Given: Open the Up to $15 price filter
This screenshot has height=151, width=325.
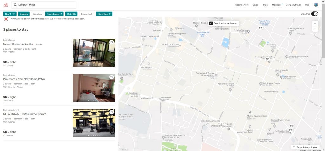Looking at the screenshot, I should coord(71,14).
